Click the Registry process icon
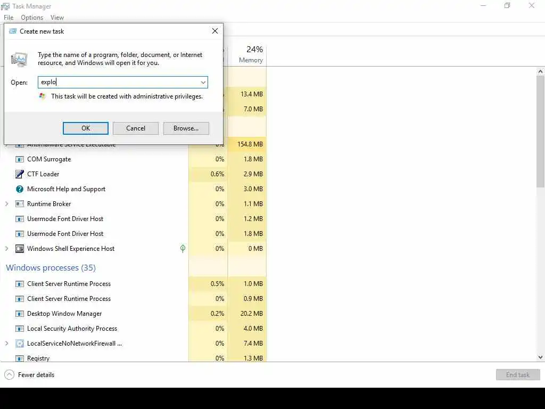This screenshot has width=545, height=409. tap(20, 358)
